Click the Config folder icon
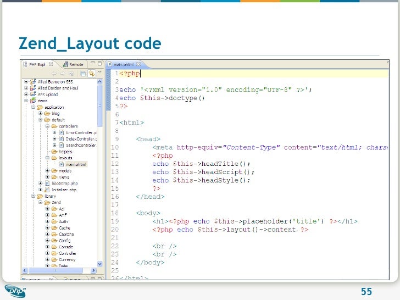 (x=54, y=240)
